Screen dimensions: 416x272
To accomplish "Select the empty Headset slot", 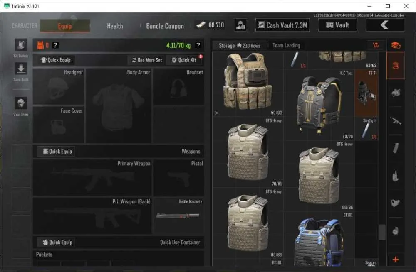I will click(178, 86).
